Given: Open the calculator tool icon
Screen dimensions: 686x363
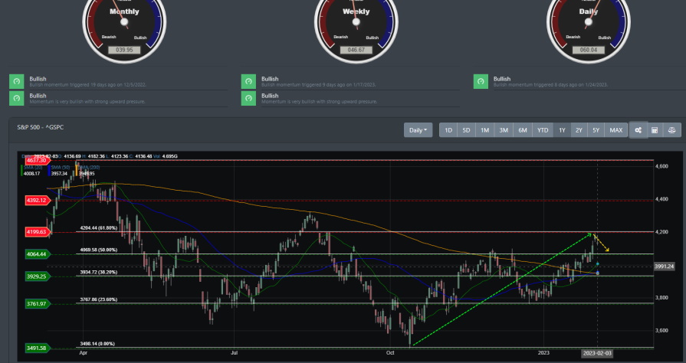Looking at the screenshot, I should pos(655,130).
